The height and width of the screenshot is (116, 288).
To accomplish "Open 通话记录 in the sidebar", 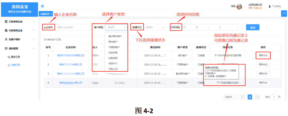I will [x=15, y=57].
